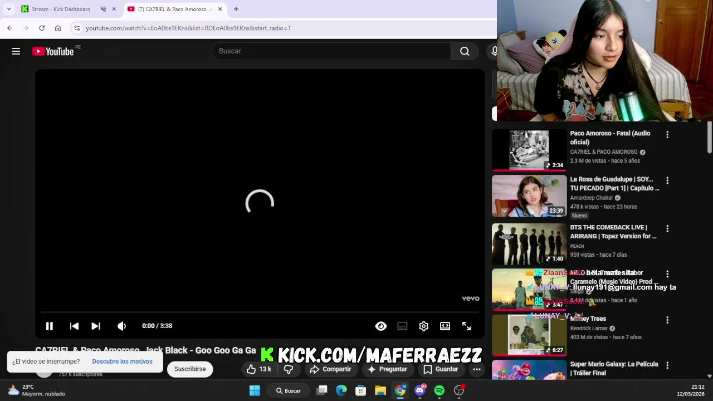Screen dimensions: 713x401
Task: Open Paco Amoroso - Fatal video thumbnail
Action: pos(529,150)
